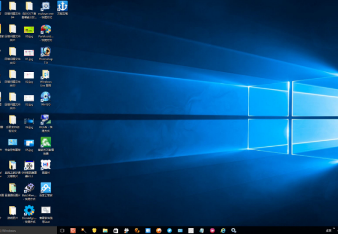Image resolution: width=338 pixels, height=234 pixels.
Task: Select the replayer.exe shortcut icon
Action: click(x=46, y=6)
